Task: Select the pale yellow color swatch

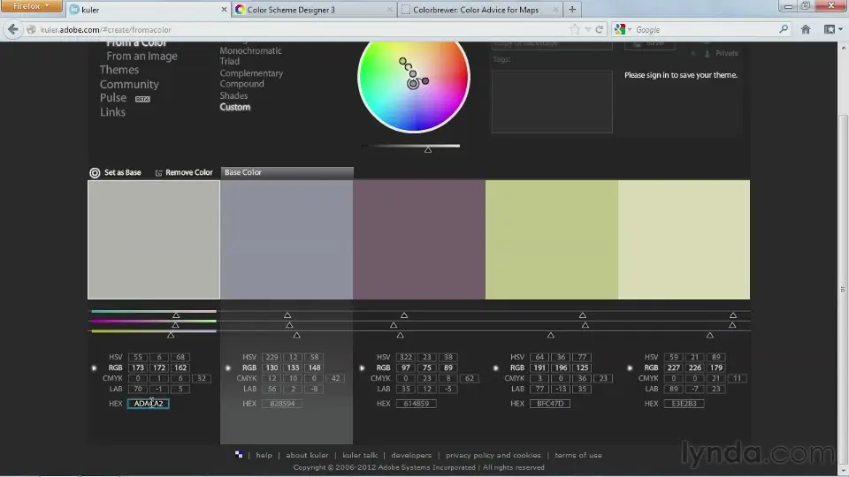Action: click(x=684, y=239)
